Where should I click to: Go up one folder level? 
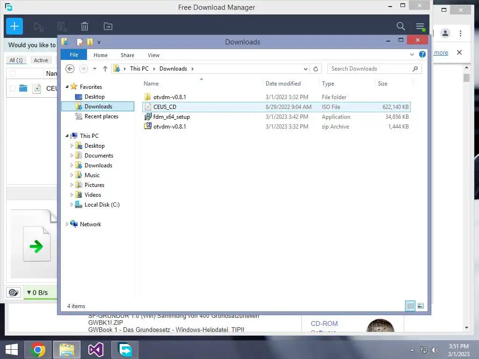pos(105,69)
